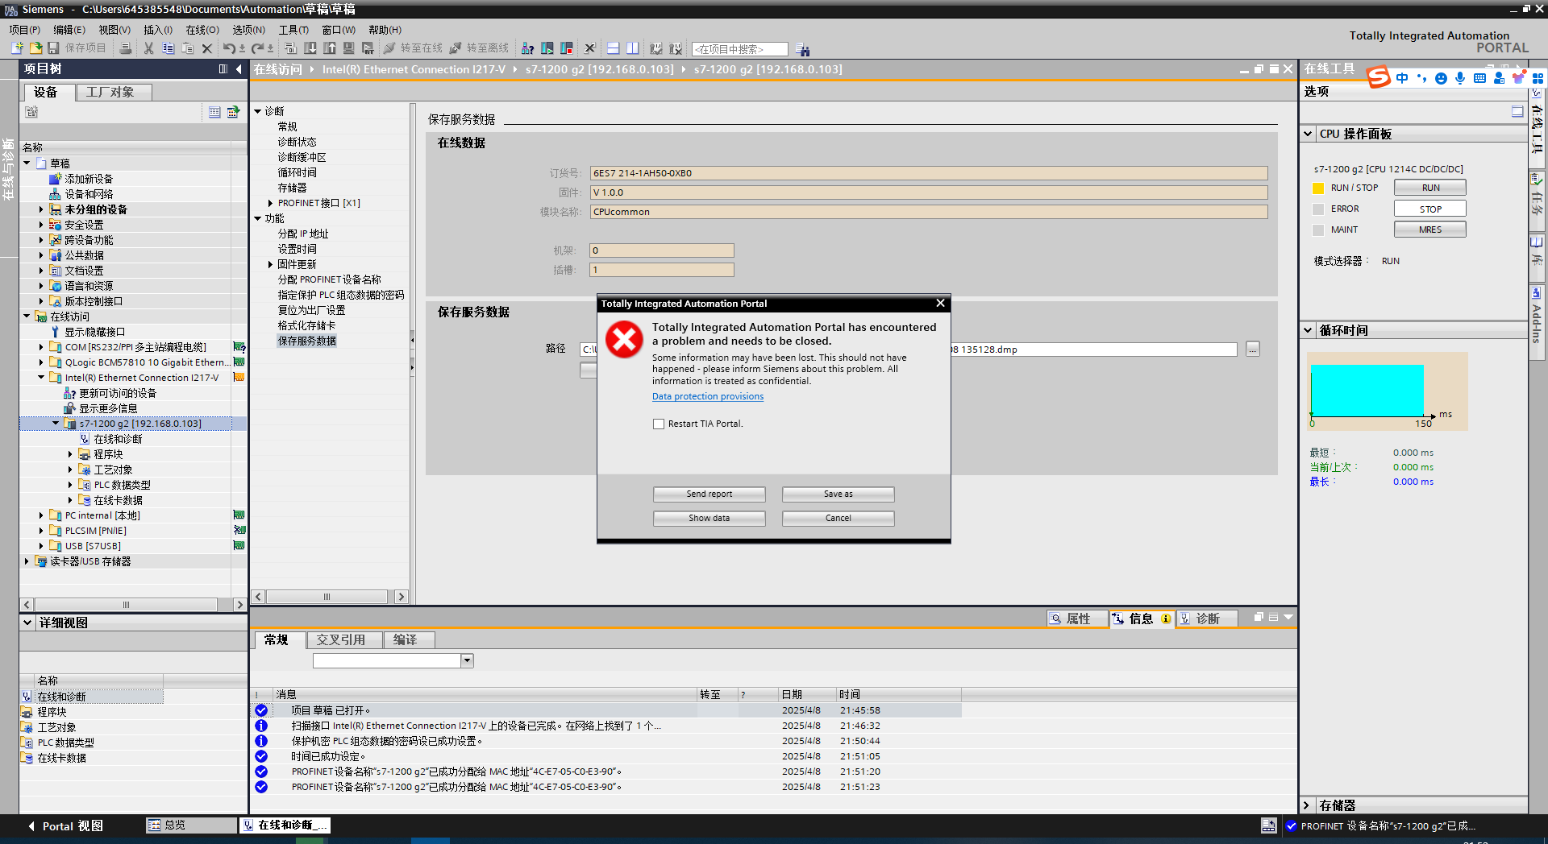Click the error info icon on 保护机密 message

click(x=261, y=741)
